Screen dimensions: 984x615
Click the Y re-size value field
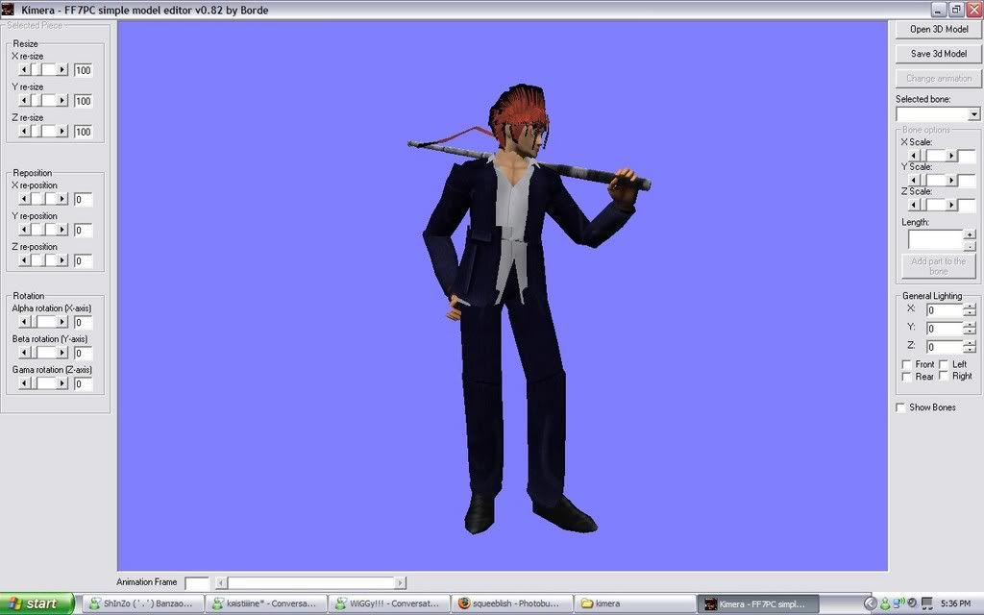(84, 101)
